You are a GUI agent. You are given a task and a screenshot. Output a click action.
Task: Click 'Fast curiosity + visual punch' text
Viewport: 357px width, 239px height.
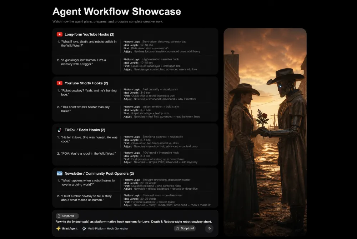point(160,89)
